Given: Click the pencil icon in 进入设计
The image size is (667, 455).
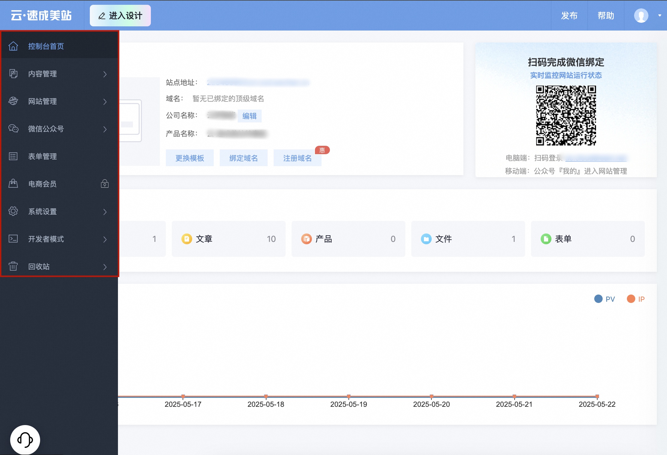Looking at the screenshot, I should pyautogui.click(x=102, y=16).
